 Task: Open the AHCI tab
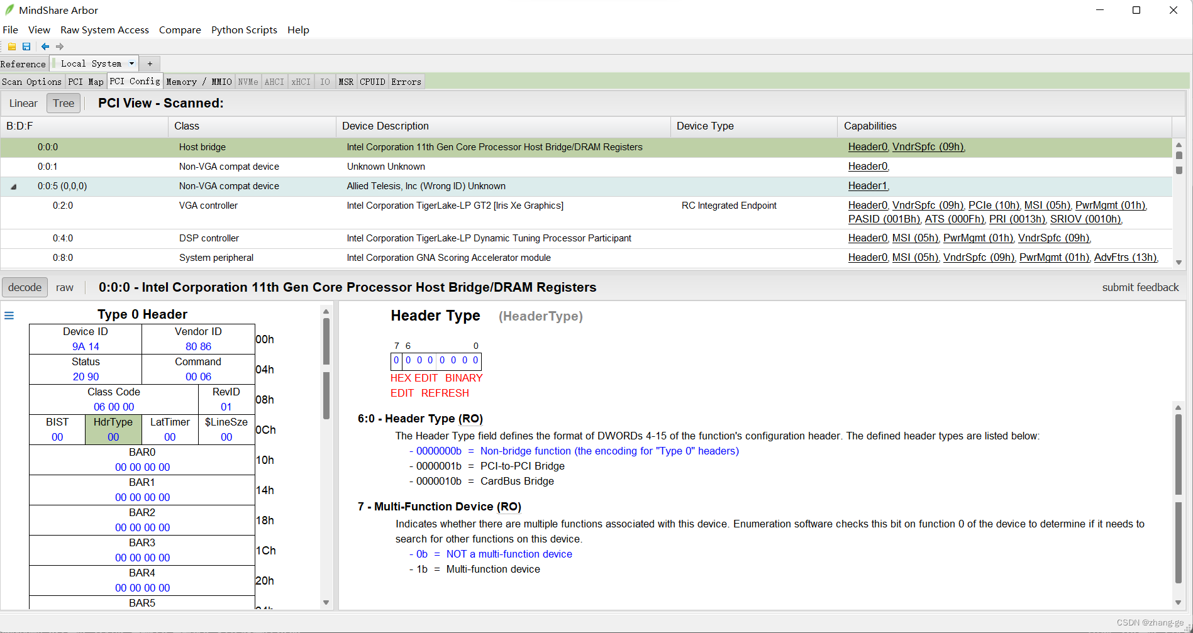274,82
